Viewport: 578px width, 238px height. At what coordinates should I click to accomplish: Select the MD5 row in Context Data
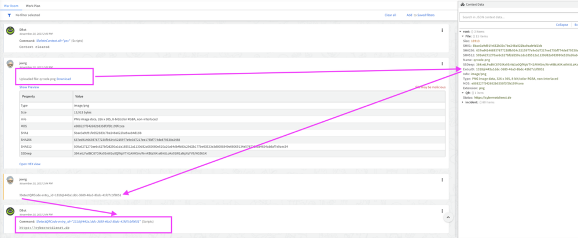tap(492, 83)
